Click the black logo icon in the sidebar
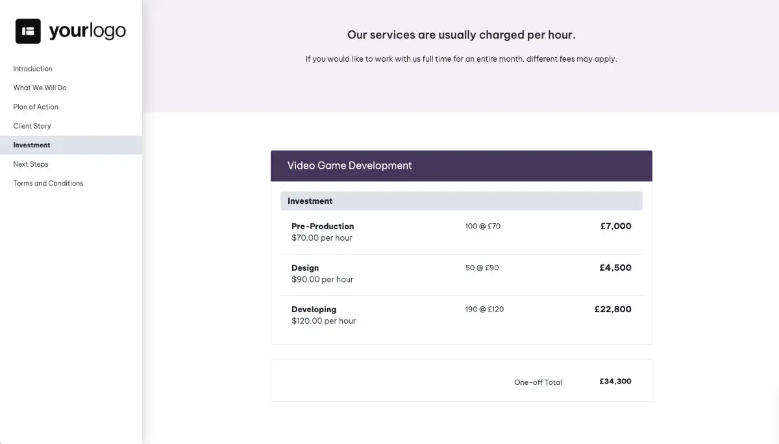Viewport: 779px width, 444px height. 28,31
